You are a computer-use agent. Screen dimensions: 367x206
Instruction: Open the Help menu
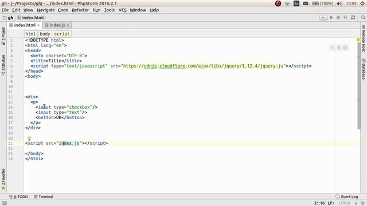(154, 10)
